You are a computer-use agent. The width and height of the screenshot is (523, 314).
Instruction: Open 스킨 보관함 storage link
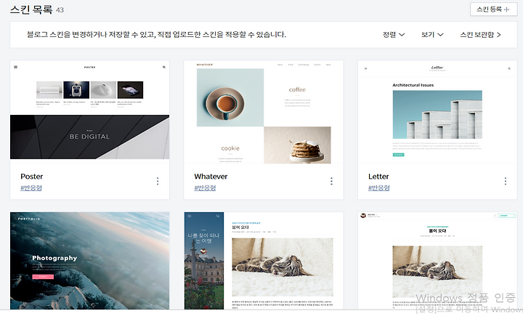tap(481, 35)
